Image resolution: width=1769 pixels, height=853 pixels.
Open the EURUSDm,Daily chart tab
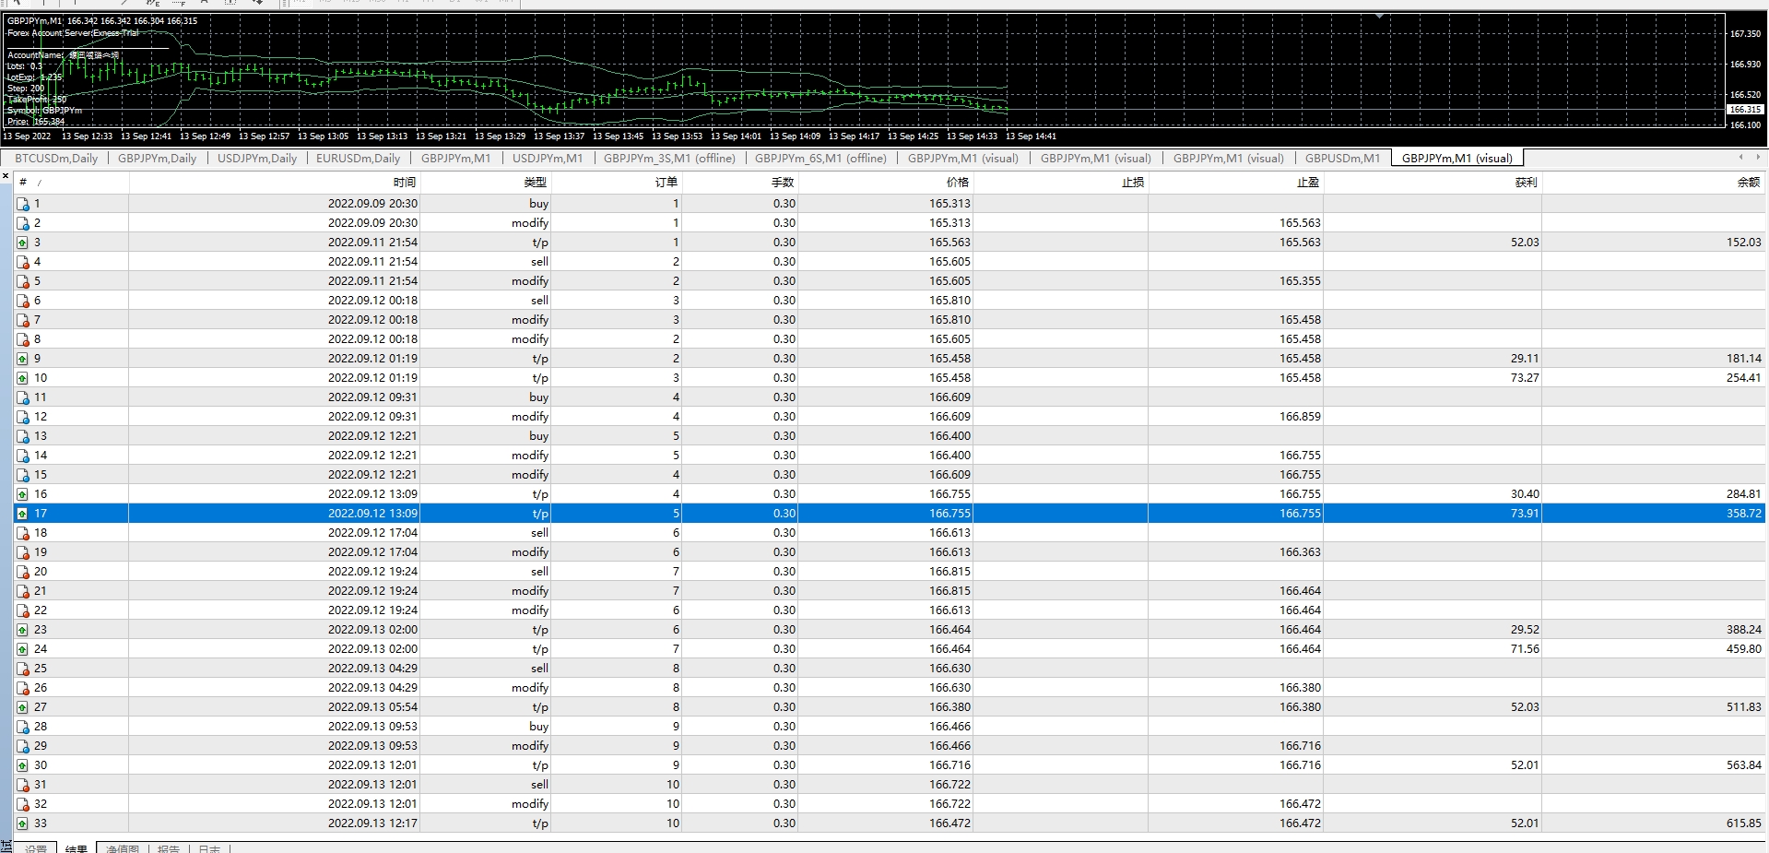coord(358,159)
